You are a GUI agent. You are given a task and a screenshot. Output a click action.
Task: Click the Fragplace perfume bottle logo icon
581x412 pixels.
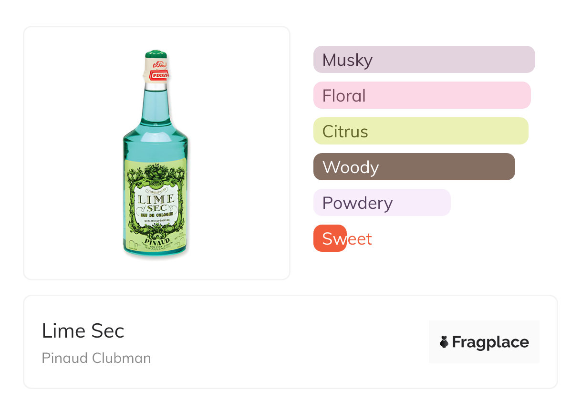coord(445,342)
